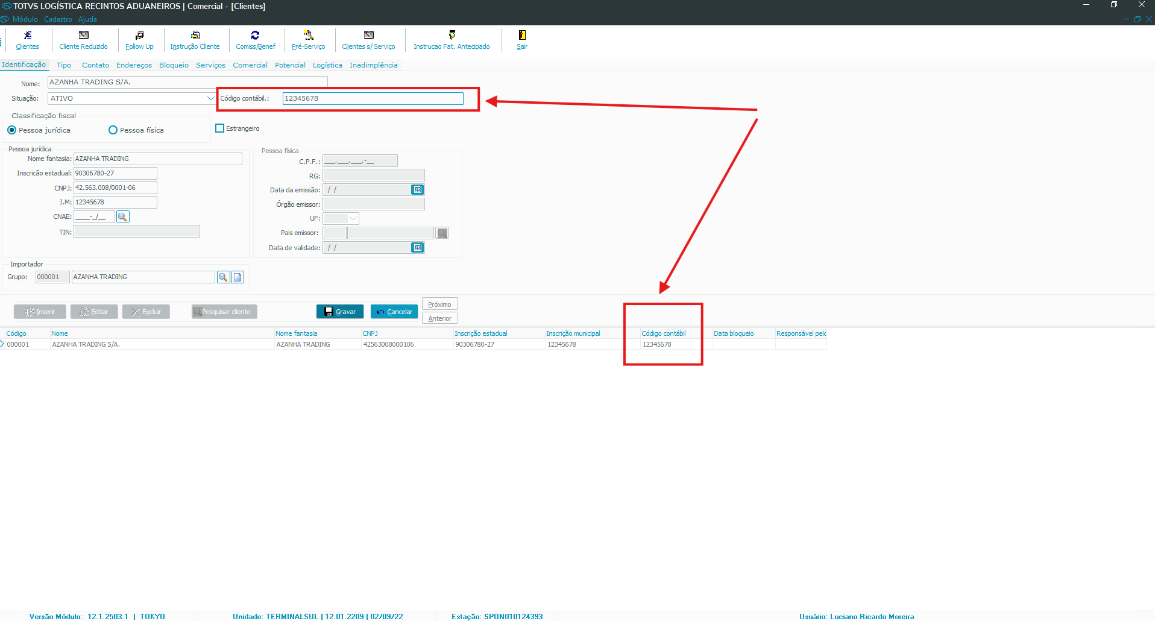
Task: Click the País emissor search icon
Action: click(442, 233)
